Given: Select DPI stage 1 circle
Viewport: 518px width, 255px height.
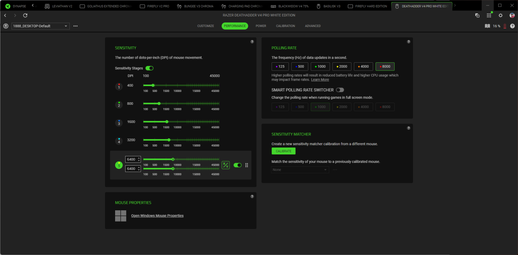Looking at the screenshot, I should pos(119,87).
